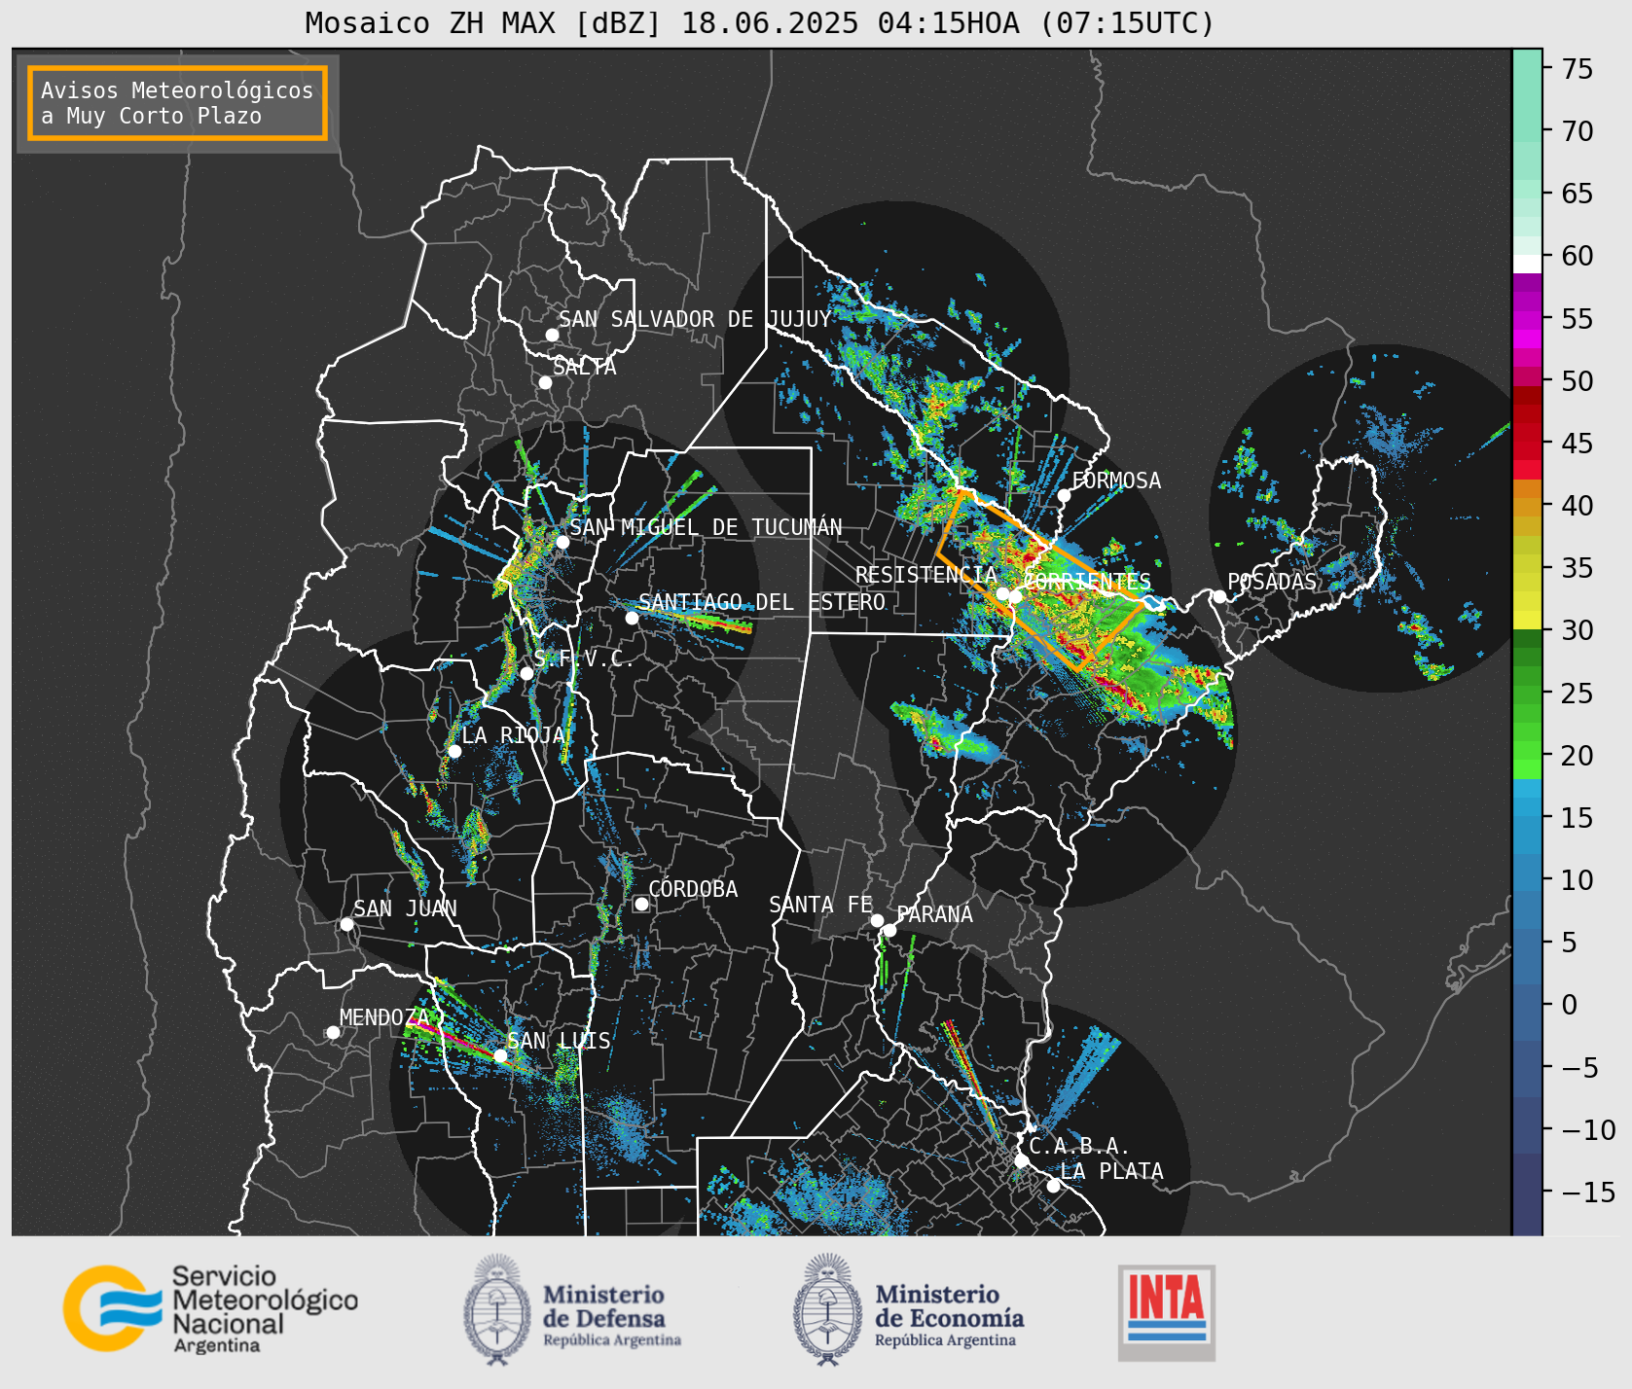Image resolution: width=1632 pixels, height=1389 pixels.
Task: Click the Mendoza city marker
Action: click(333, 1032)
